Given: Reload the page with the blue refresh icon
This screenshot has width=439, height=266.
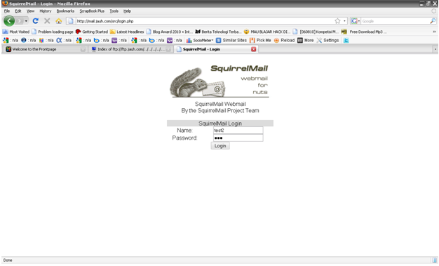Looking at the screenshot, I should (x=36, y=21).
